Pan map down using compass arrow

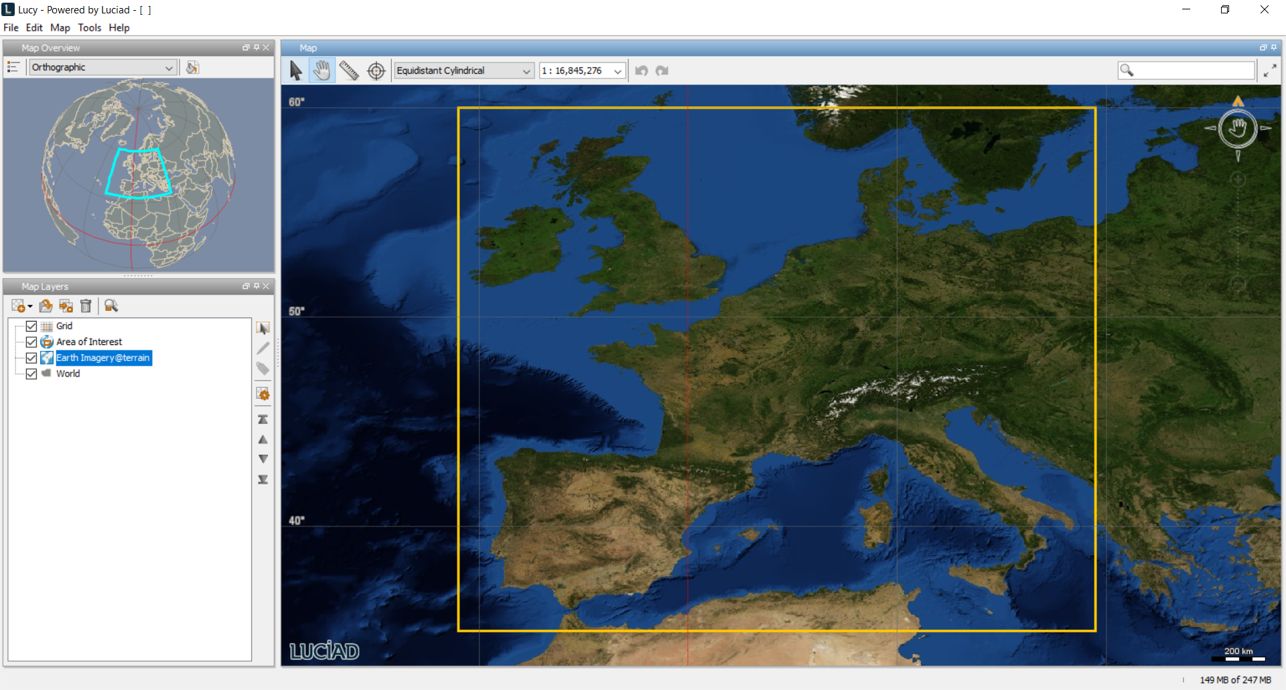(1238, 155)
